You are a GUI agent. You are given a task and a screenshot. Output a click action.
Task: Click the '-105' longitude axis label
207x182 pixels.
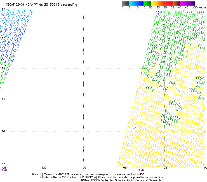(x=3, y=168)
